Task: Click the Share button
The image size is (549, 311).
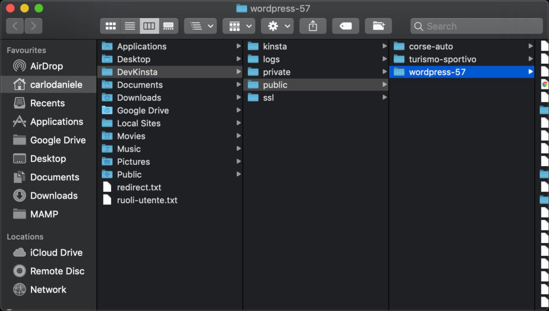Action: tap(313, 26)
